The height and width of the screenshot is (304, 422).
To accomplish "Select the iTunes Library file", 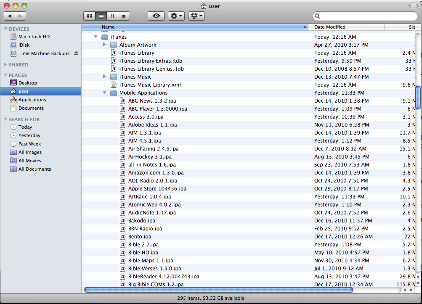I will [137, 53].
